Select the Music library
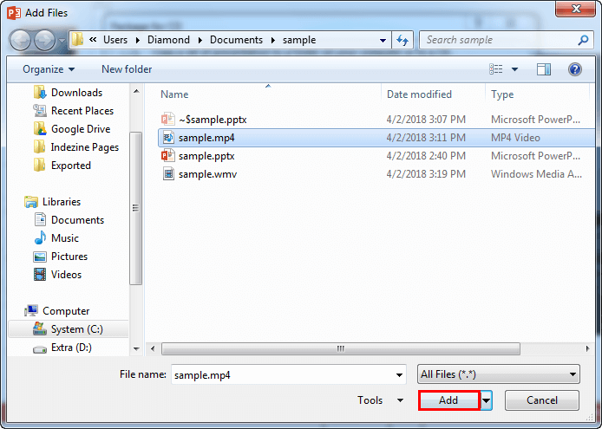The image size is (602, 429). [x=65, y=238]
